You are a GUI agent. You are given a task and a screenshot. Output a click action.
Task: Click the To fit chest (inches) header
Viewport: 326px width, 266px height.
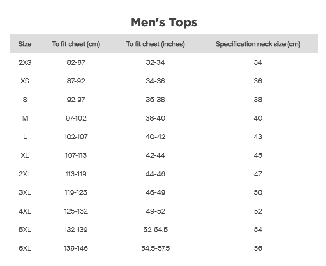(155, 44)
